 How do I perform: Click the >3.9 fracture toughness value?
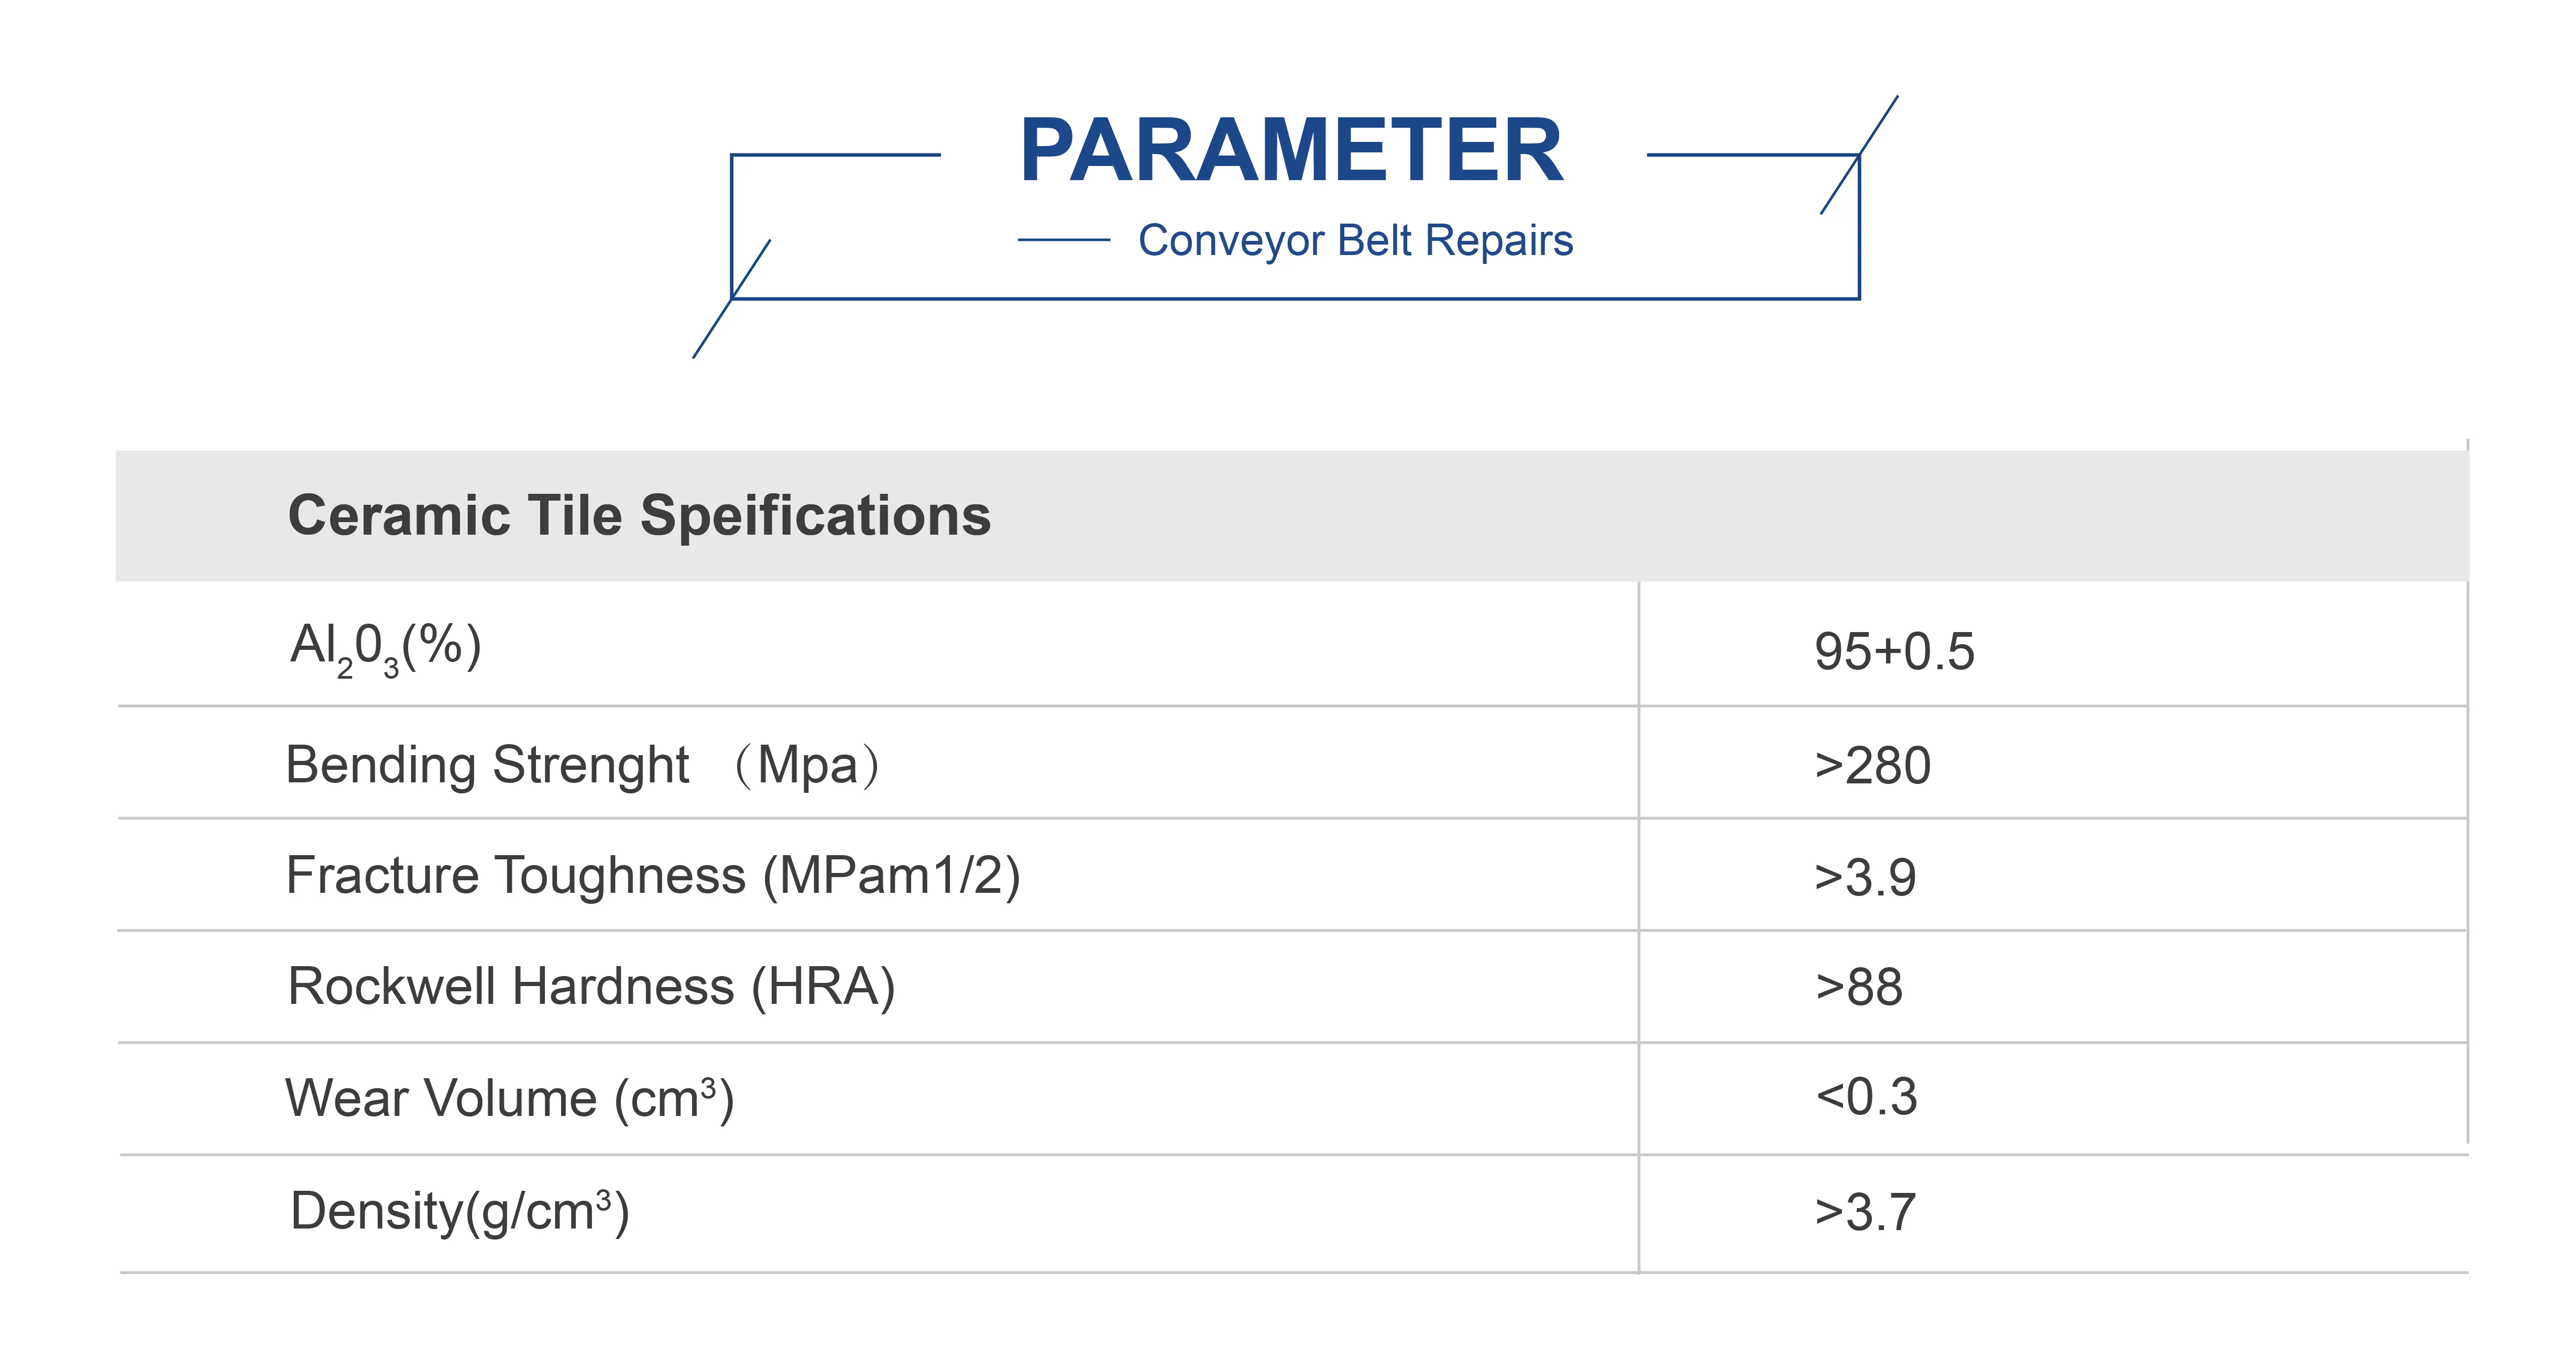coord(1865,877)
